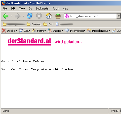The height and width of the screenshot is (114, 121).
Task: Click the red X Disable icon
Action: click(x=4, y=30)
